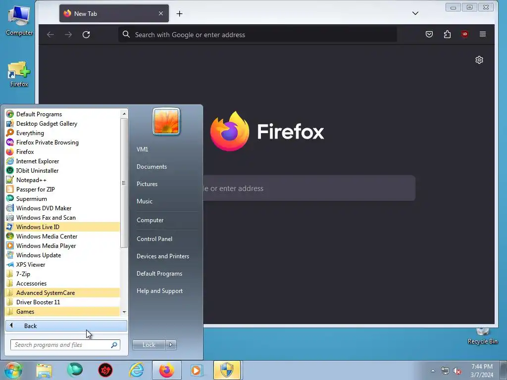
Task: Open Pictures from the Start menu
Action: tap(147, 184)
